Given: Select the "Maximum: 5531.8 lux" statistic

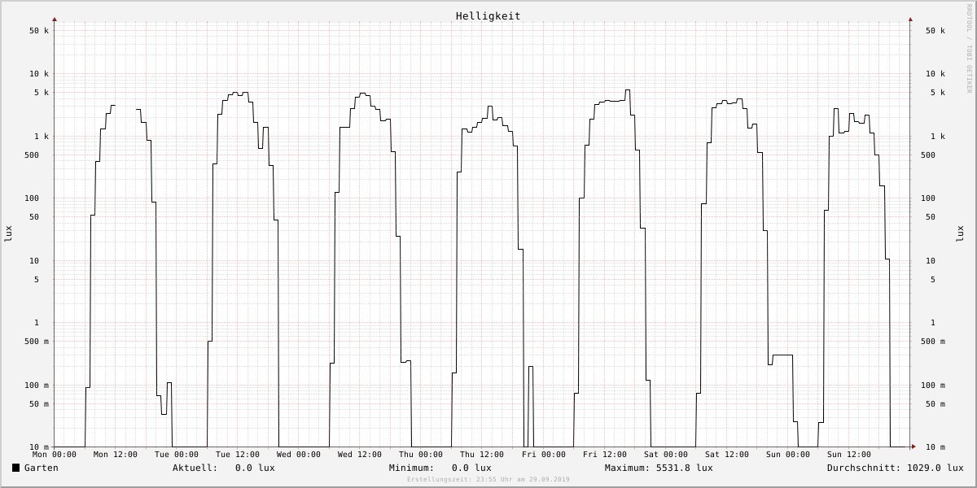Looking at the screenshot, I should pyautogui.click(x=659, y=468).
